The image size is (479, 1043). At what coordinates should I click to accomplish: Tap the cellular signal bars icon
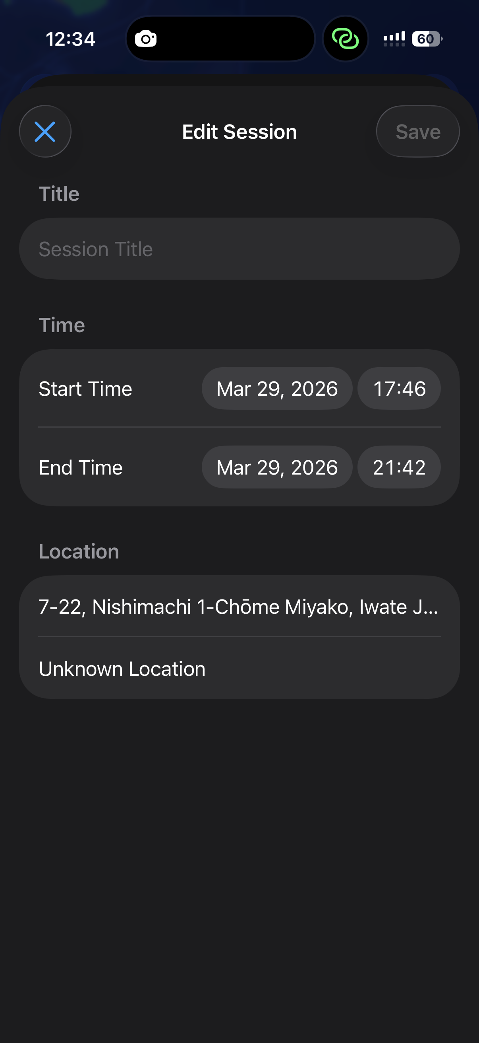(x=394, y=39)
